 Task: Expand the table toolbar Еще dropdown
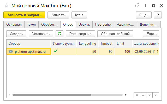point(151,34)
